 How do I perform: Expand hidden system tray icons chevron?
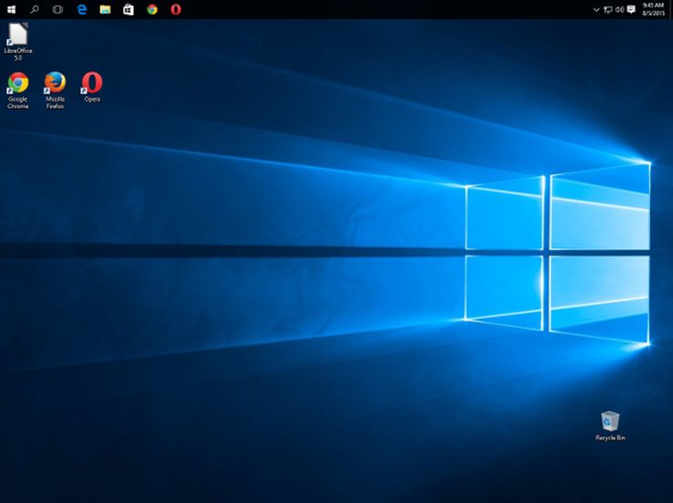click(596, 10)
